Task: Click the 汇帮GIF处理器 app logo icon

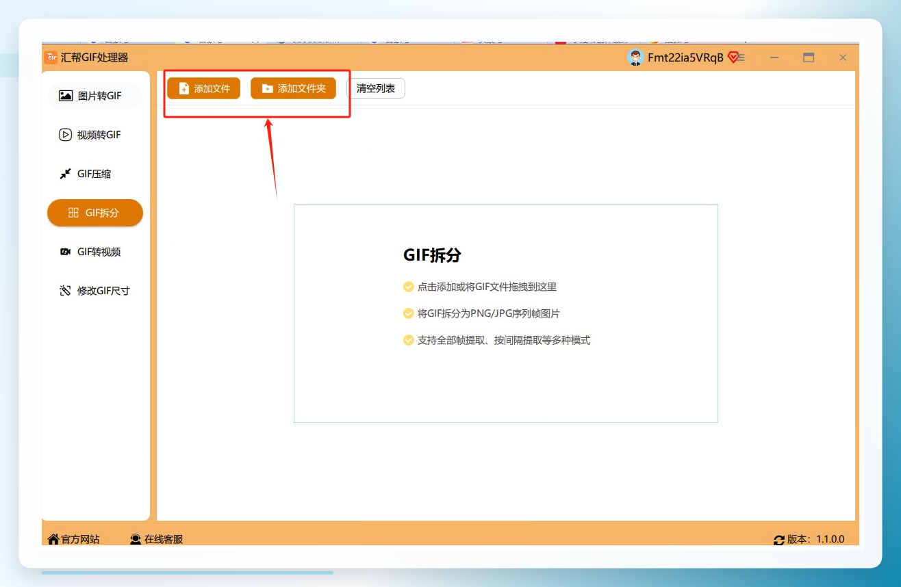Action: [51, 57]
